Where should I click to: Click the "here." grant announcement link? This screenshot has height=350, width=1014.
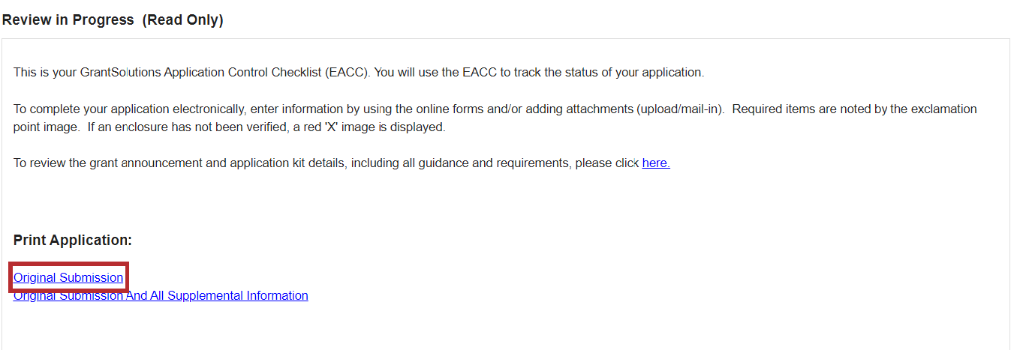[x=656, y=163]
